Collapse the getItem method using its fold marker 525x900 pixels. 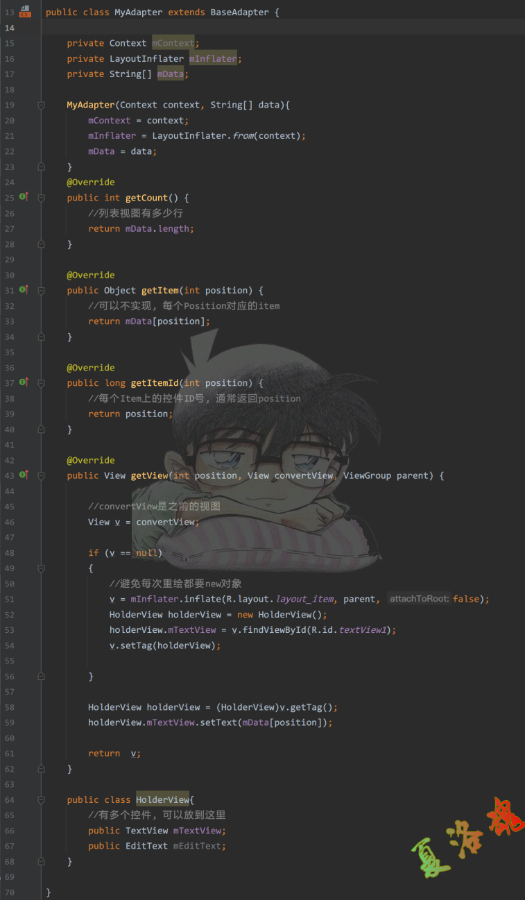(41, 290)
